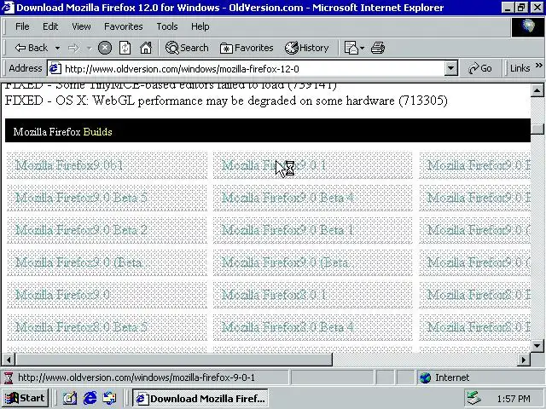The image size is (546, 409).
Task: Click the vertical scrollbar up arrow
Action: pyautogui.click(x=537, y=91)
